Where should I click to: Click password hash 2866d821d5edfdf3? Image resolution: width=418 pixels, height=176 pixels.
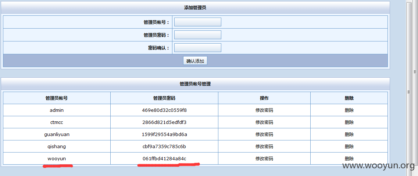(x=164, y=122)
